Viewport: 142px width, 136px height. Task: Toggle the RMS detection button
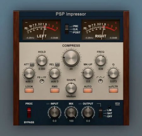55,90
